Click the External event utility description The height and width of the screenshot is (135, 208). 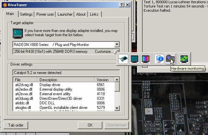point(55,94)
